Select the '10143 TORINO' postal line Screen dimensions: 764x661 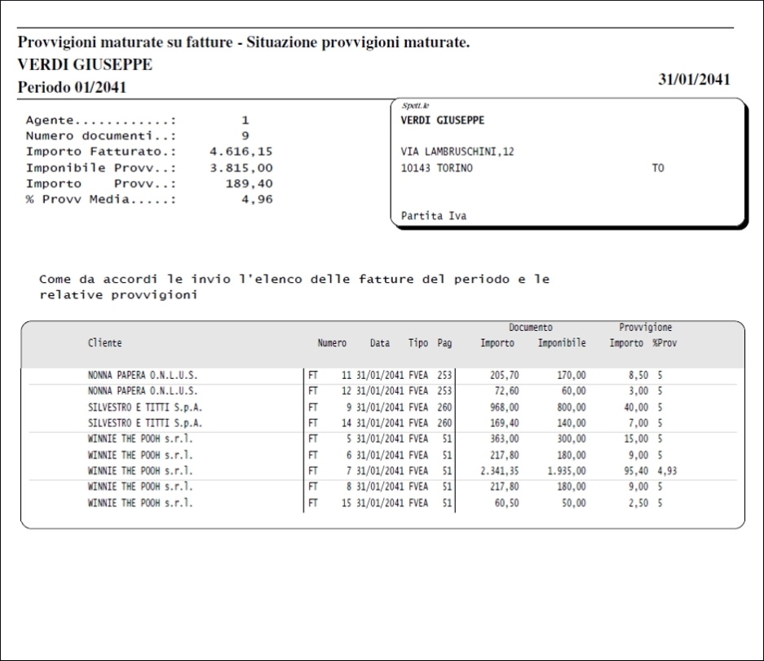(x=436, y=168)
